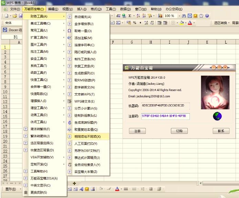Click the drawing toolbar font color A
This screenshot has width=239, height=198.
(117, 189)
